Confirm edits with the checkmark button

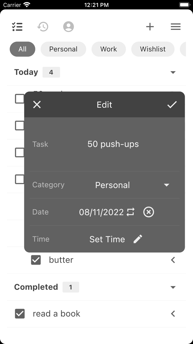pos(172,105)
